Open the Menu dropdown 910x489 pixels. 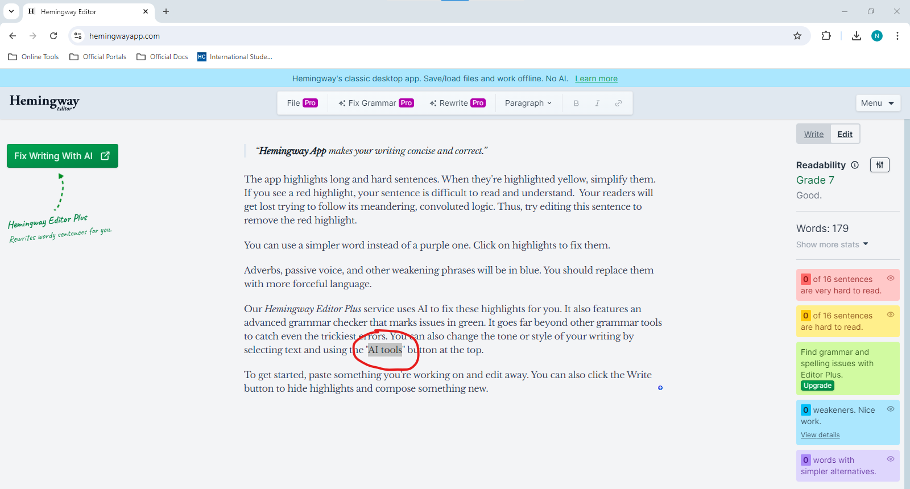coord(878,103)
